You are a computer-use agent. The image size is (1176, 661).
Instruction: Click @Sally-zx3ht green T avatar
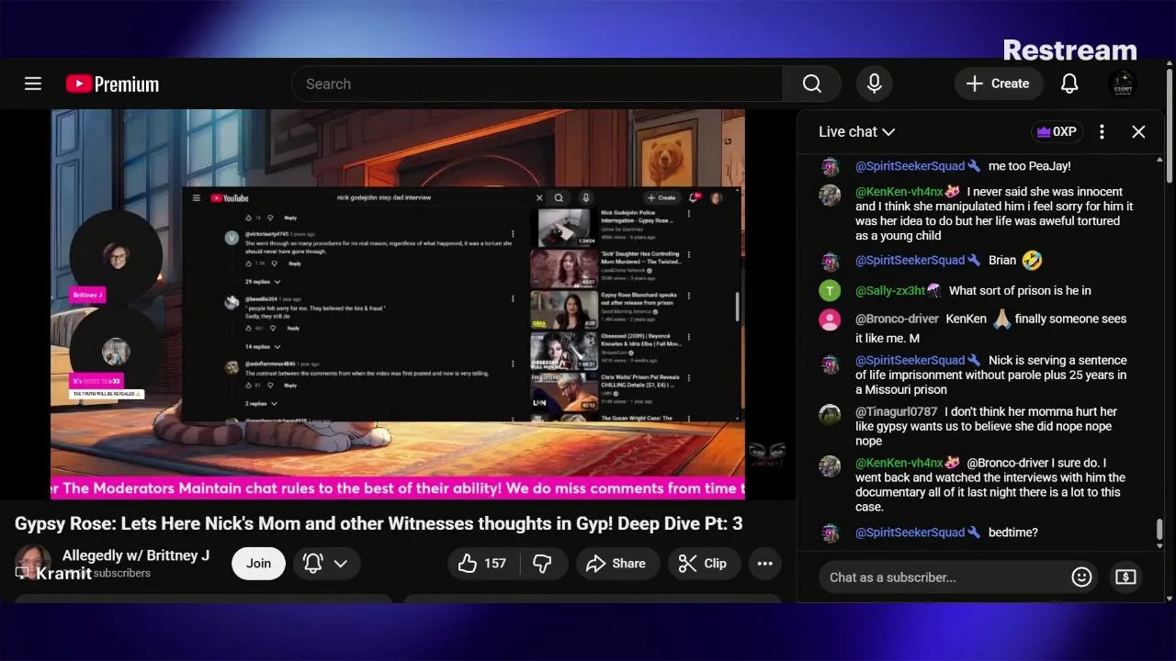[x=830, y=291]
